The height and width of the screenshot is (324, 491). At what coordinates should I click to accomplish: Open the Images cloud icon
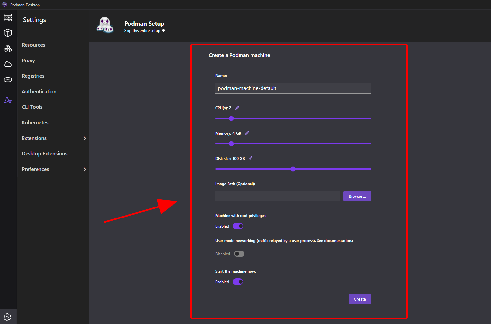8,64
